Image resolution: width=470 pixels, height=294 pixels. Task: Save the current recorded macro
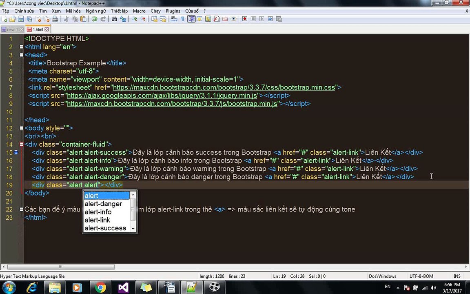tap(279, 19)
